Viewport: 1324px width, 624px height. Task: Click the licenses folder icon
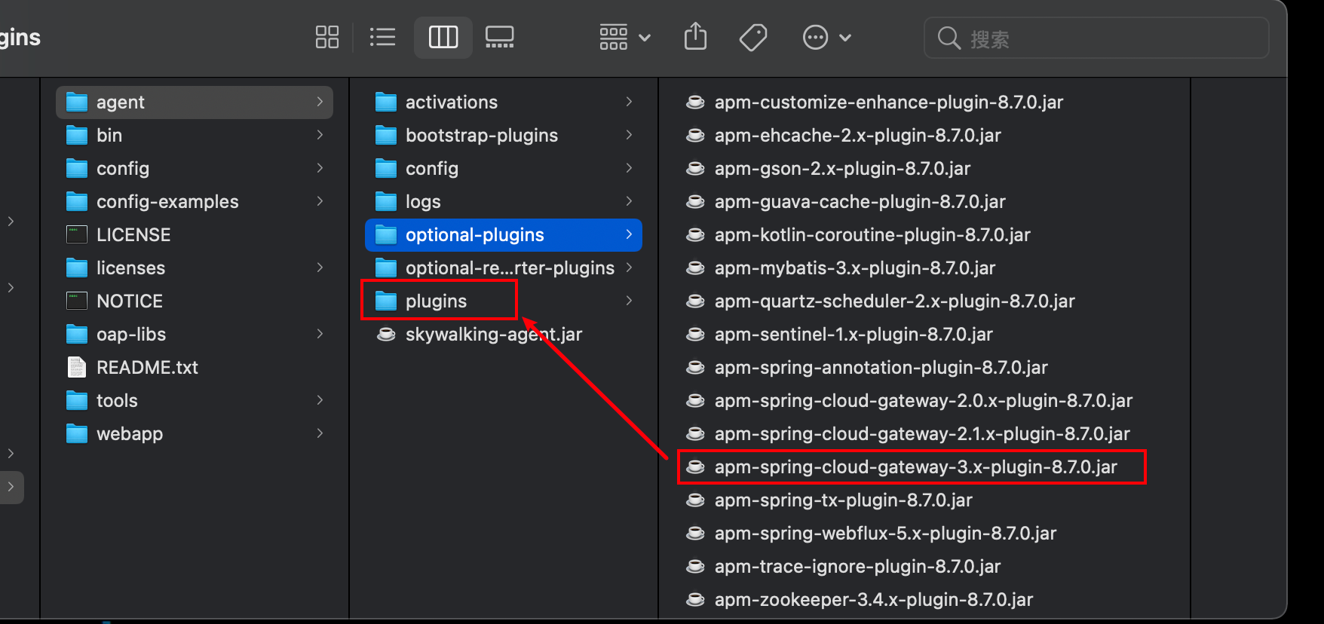(x=77, y=268)
